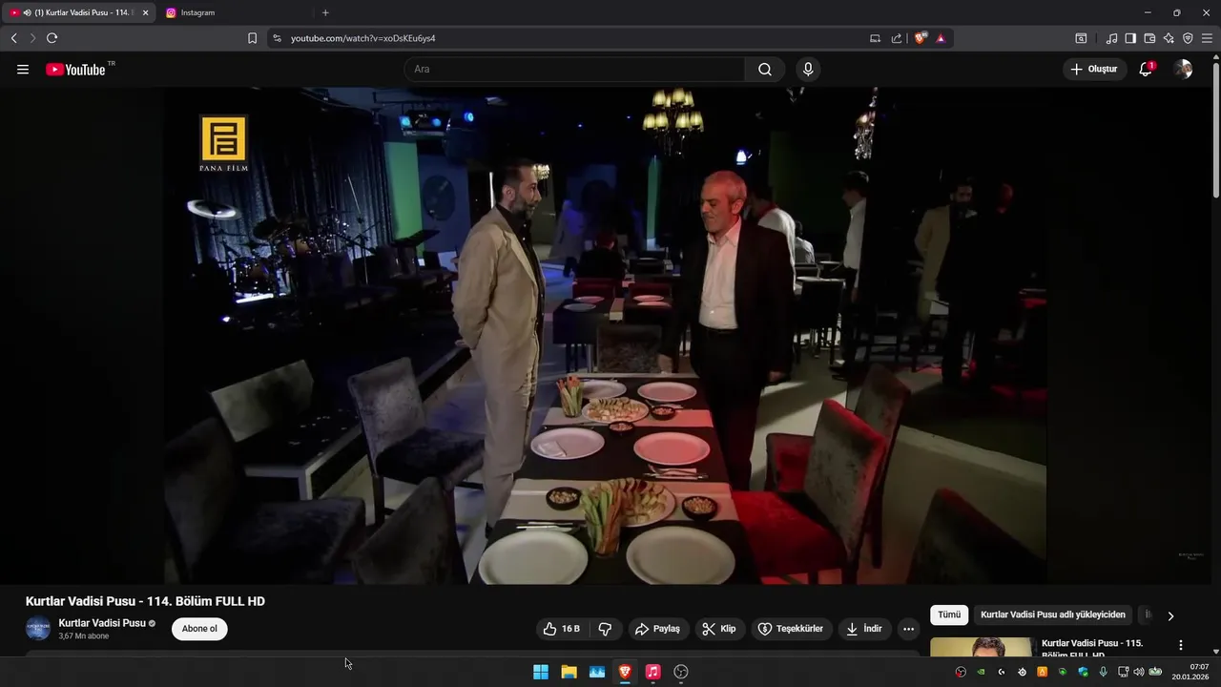Screen dimensions: 1221x687
Task: Click the address bar URL
Action: (362, 38)
